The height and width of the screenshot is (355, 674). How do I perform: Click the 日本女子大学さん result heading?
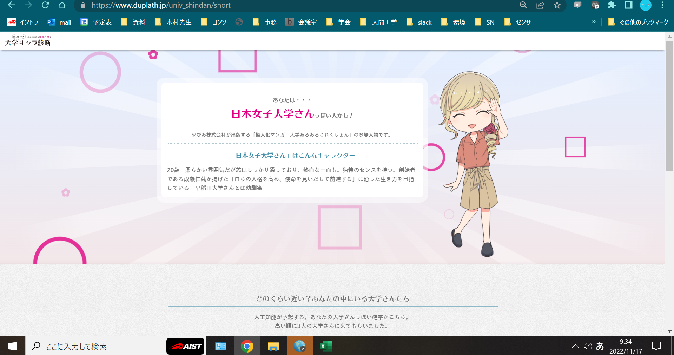tap(272, 114)
